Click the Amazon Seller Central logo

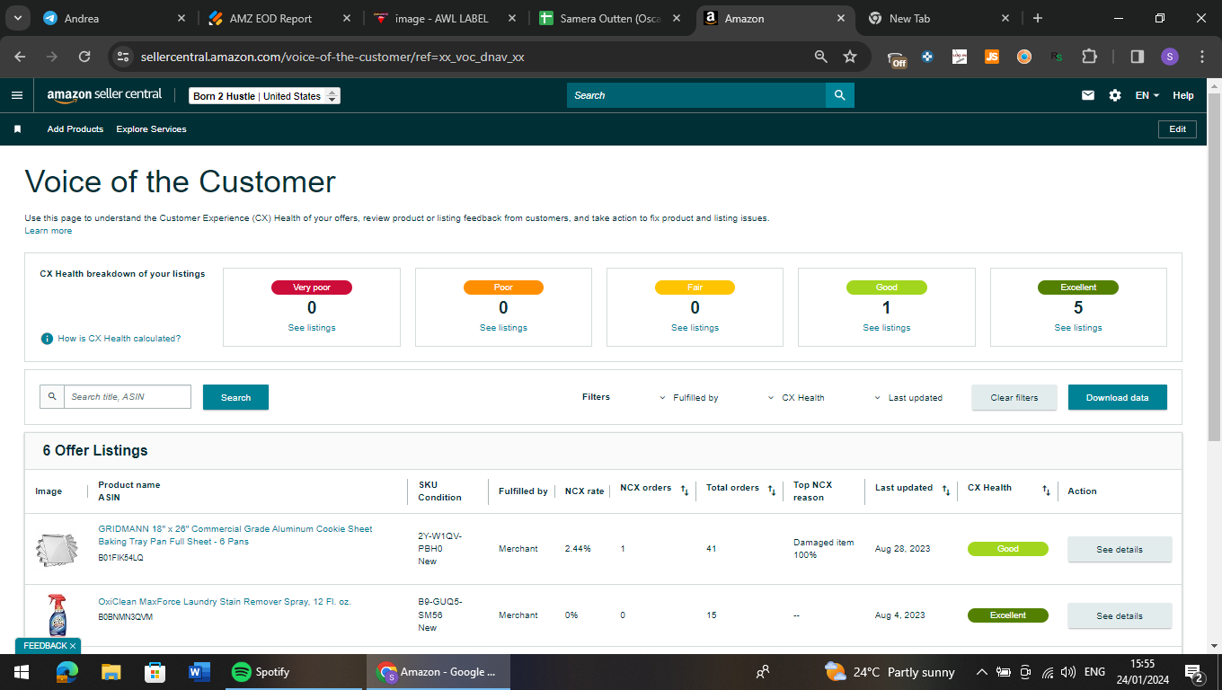point(104,94)
